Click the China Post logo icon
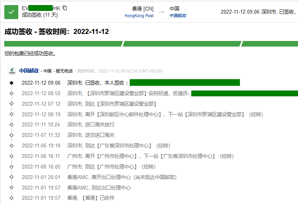298x204 pixels. [12, 71]
